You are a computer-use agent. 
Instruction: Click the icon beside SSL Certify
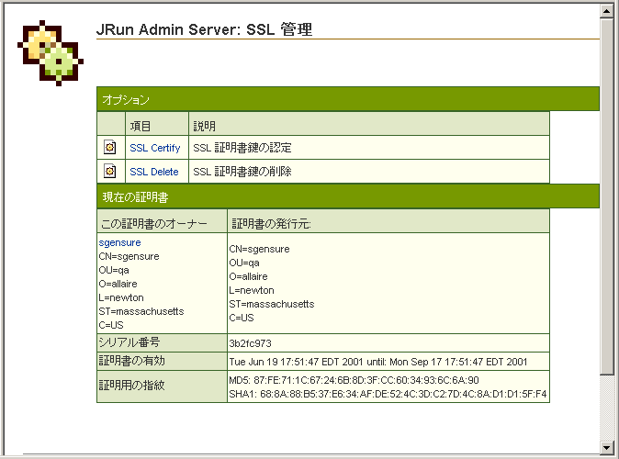(x=110, y=147)
